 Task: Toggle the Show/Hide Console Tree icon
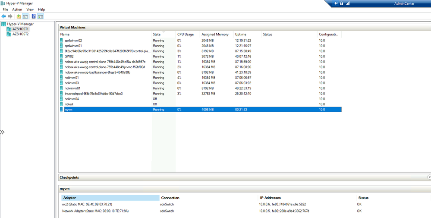(25, 16)
